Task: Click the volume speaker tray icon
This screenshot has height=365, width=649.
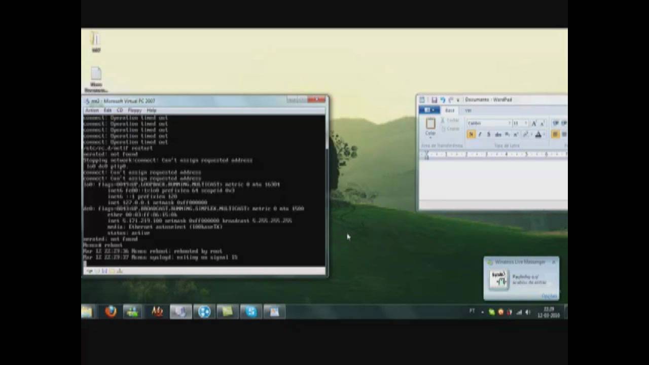Action: pyautogui.click(x=527, y=312)
